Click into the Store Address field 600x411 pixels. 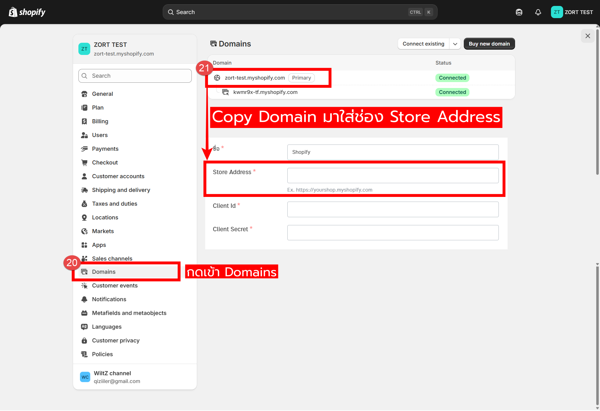[x=393, y=176]
